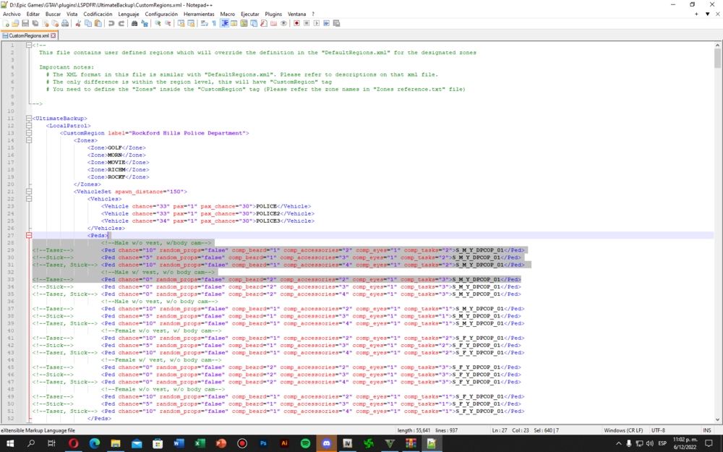The height and width of the screenshot is (452, 723).
Task: Click the vertical scrollbar in the editor
Action: (x=718, y=217)
